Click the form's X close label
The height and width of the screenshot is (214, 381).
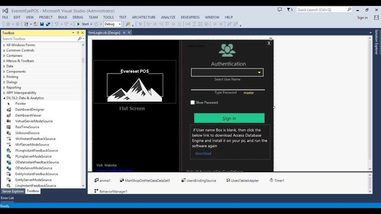[x=269, y=43]
